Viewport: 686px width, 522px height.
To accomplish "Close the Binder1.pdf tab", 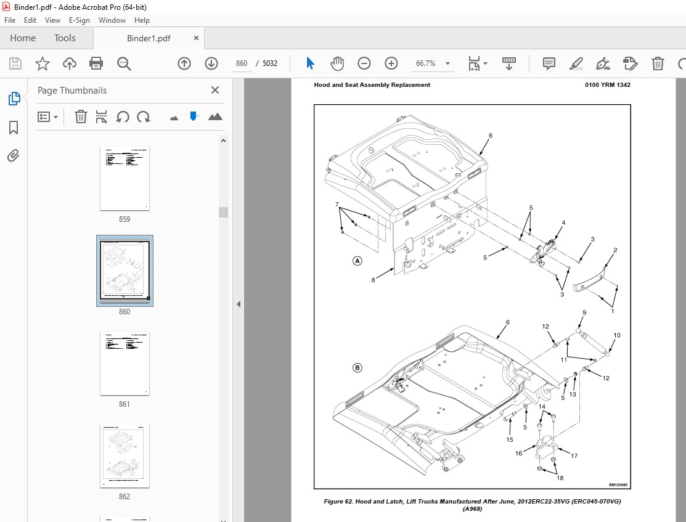I will (196, 38).
